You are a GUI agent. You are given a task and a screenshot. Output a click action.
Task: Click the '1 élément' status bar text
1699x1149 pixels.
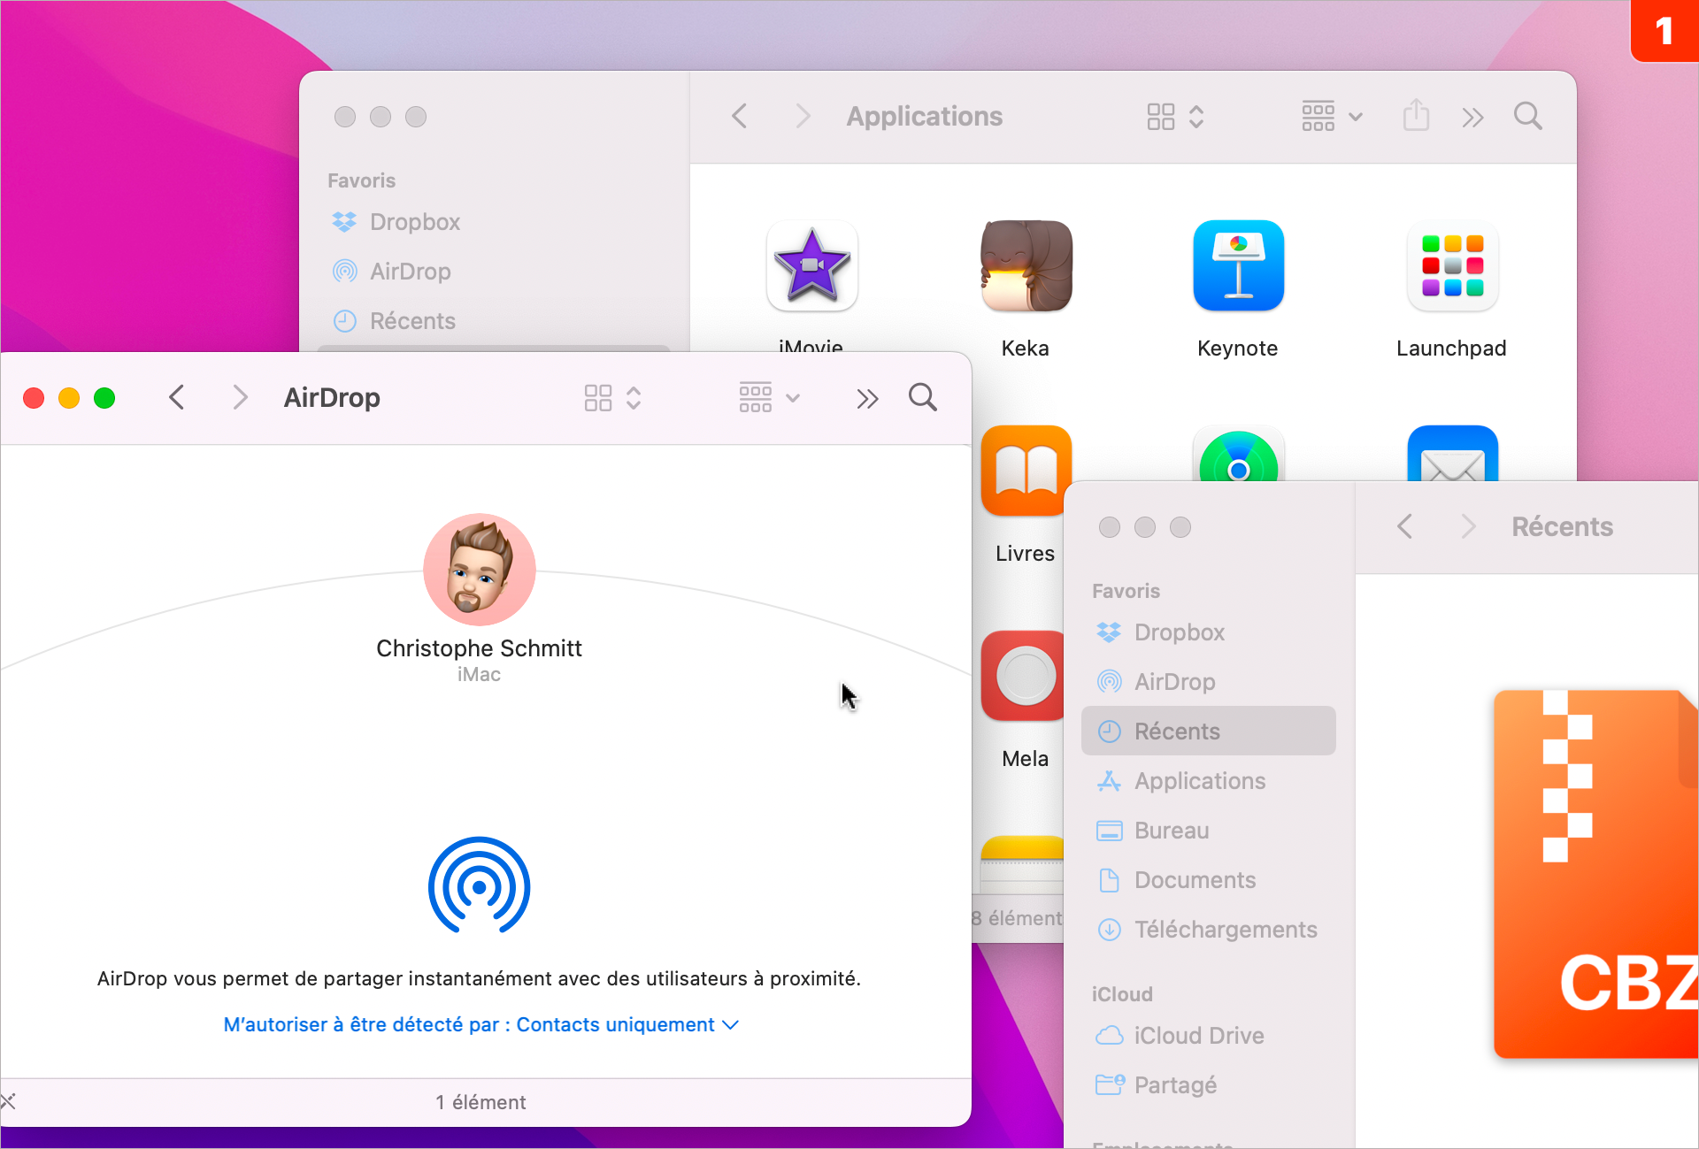(480, 1102)
